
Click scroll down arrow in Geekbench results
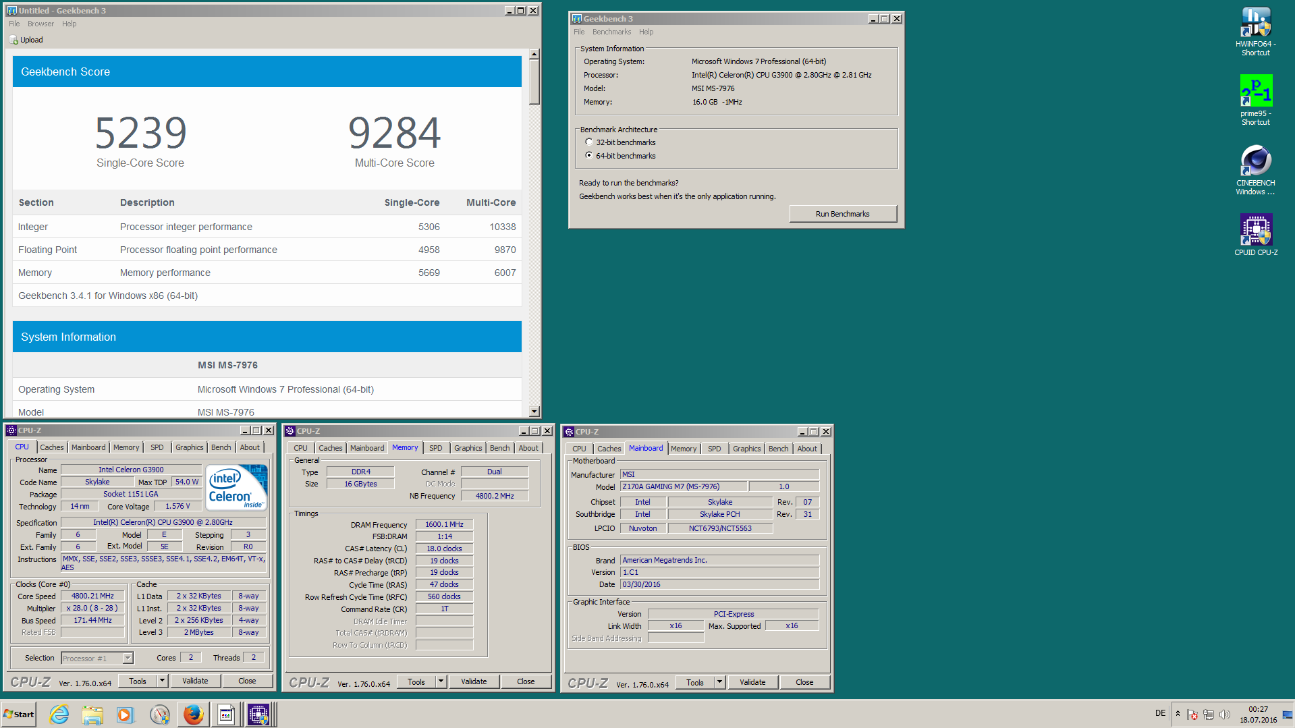coord(534,412)
